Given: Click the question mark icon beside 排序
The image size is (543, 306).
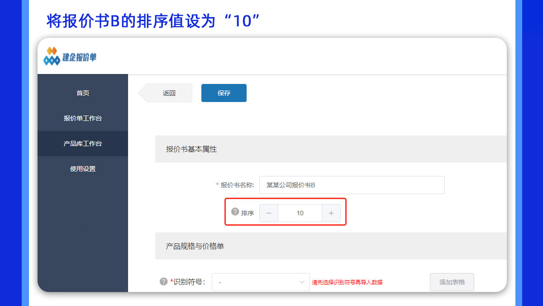Looking at the screenshot, I should click(235, 212).
